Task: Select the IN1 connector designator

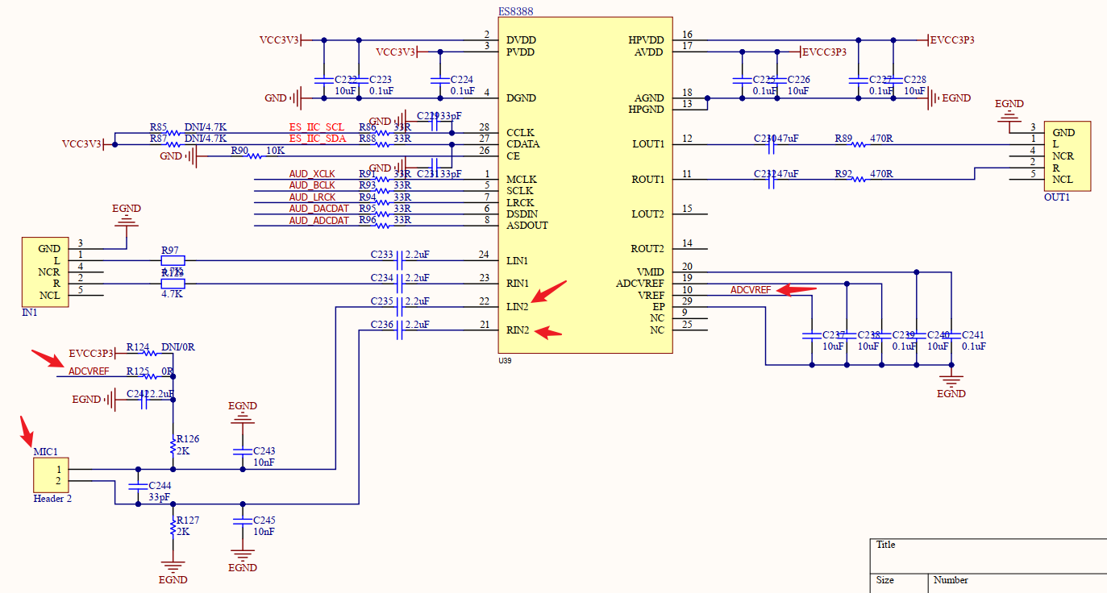Action: [30, 312]
